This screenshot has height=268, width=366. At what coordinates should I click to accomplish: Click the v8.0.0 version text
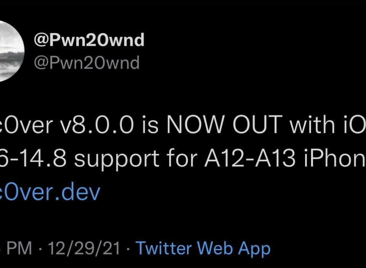click(x=97, y=126)
